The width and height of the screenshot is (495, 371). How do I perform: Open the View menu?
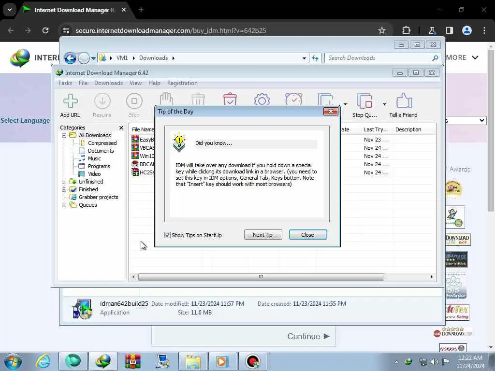pyautogui.click(x=135, y=83)
